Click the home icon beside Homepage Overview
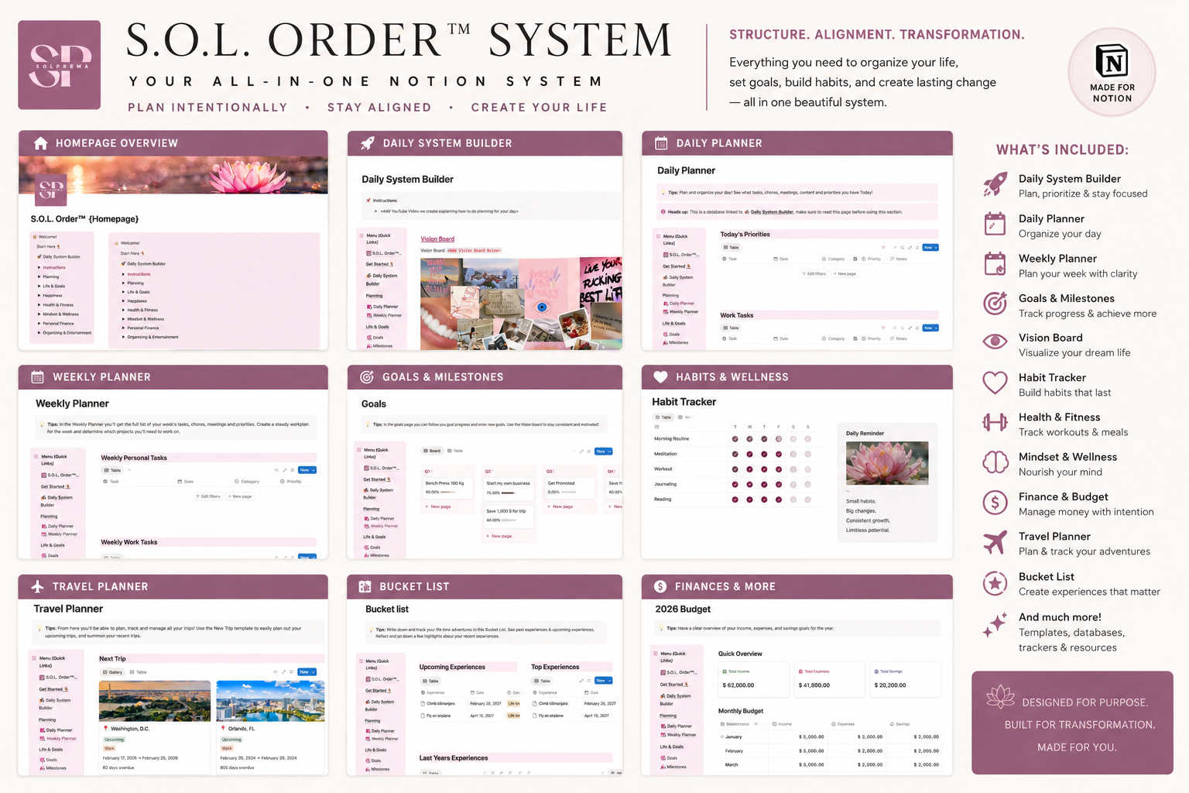Viewport: 1189px width, 793px height. pos(41,143)
